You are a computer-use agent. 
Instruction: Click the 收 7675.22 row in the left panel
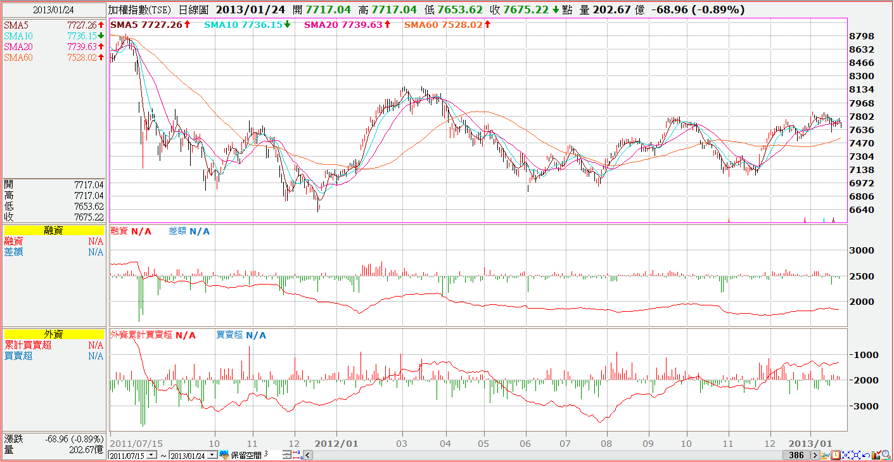click(x=53, y=217)
